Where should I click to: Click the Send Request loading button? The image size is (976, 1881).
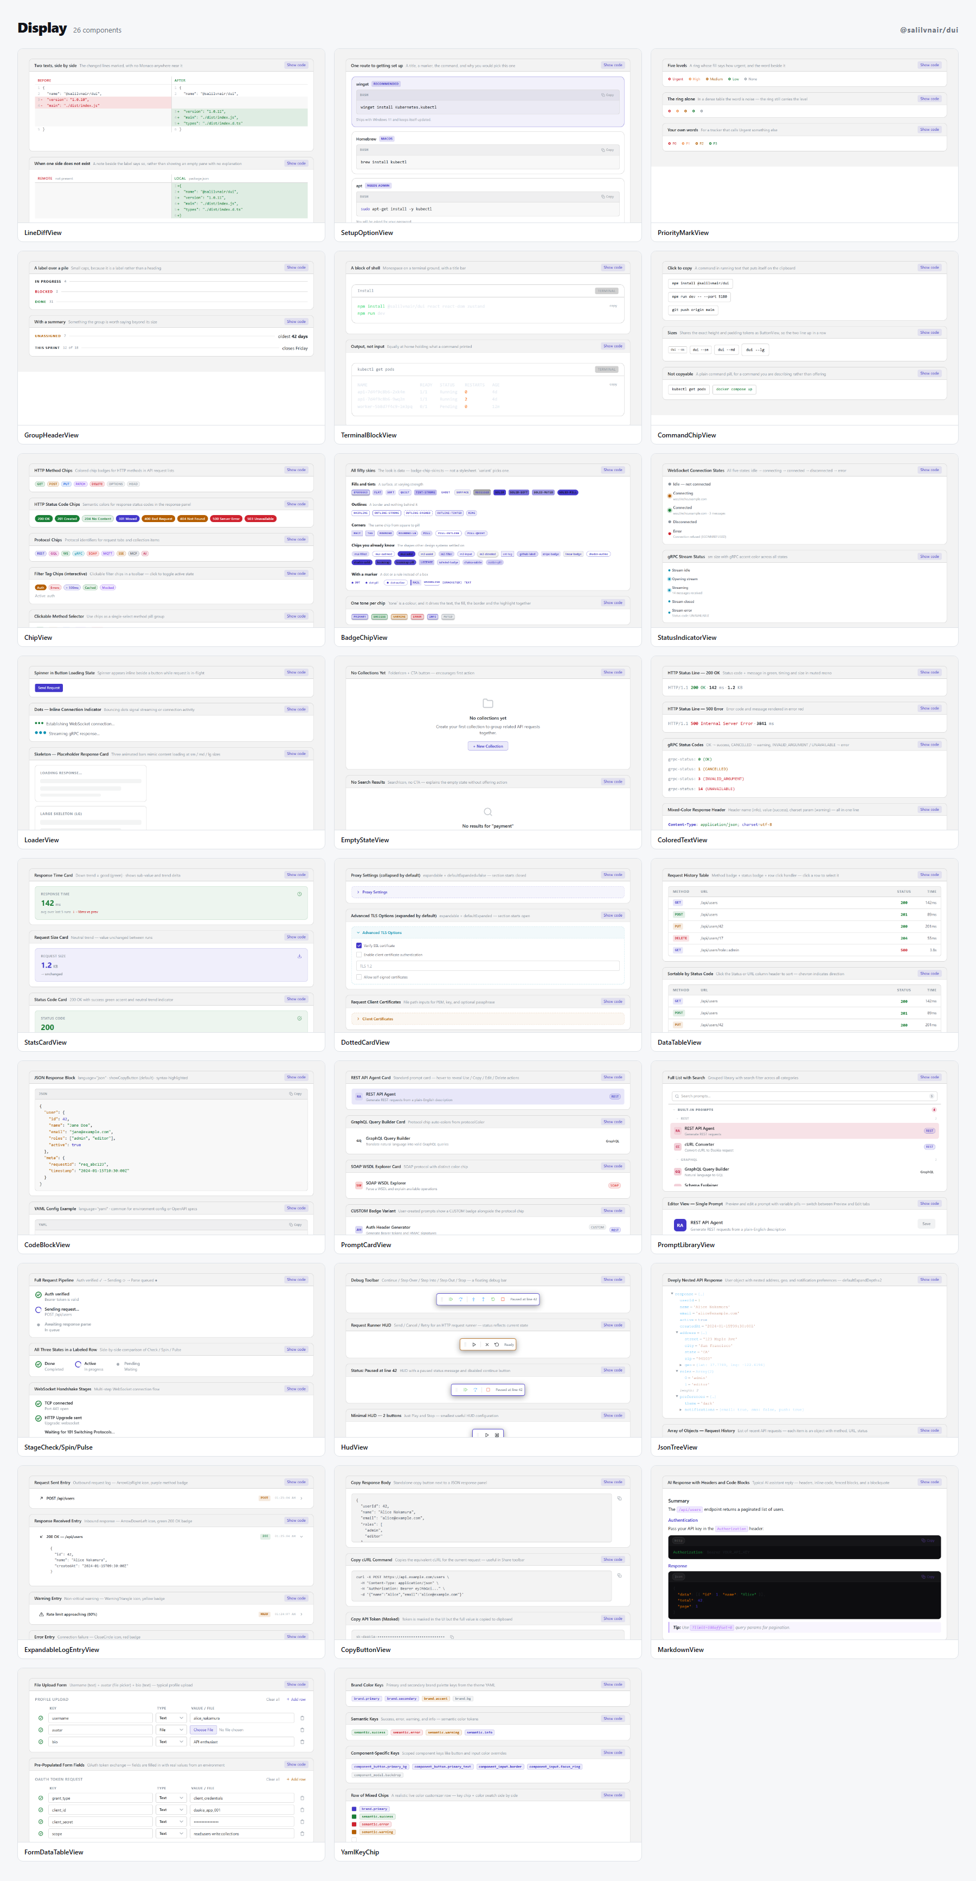click(x=49, y=688)
